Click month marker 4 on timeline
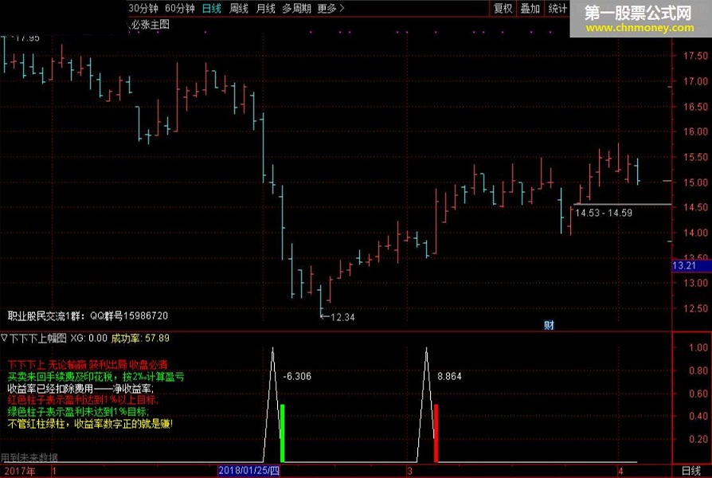712x478 pixels. tap(620, 471)
